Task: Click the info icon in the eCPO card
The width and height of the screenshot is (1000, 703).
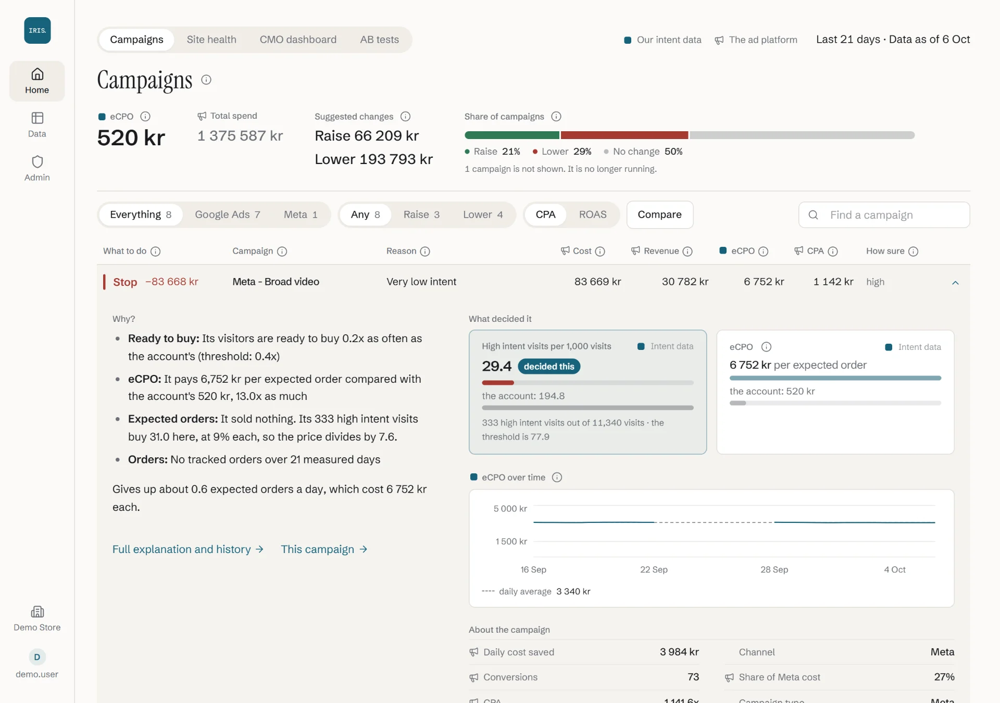Action: [x=766, y=347]
